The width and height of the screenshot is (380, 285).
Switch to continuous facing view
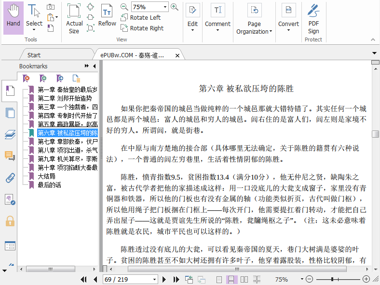click(x=257, y=280)
